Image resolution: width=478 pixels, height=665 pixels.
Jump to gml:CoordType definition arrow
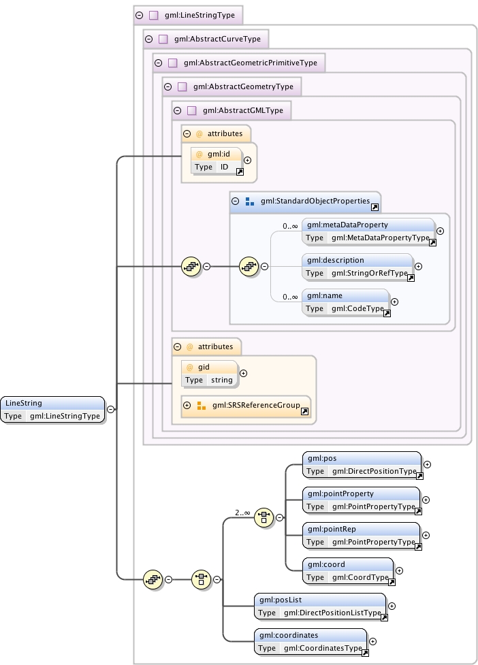click(392, 582)
